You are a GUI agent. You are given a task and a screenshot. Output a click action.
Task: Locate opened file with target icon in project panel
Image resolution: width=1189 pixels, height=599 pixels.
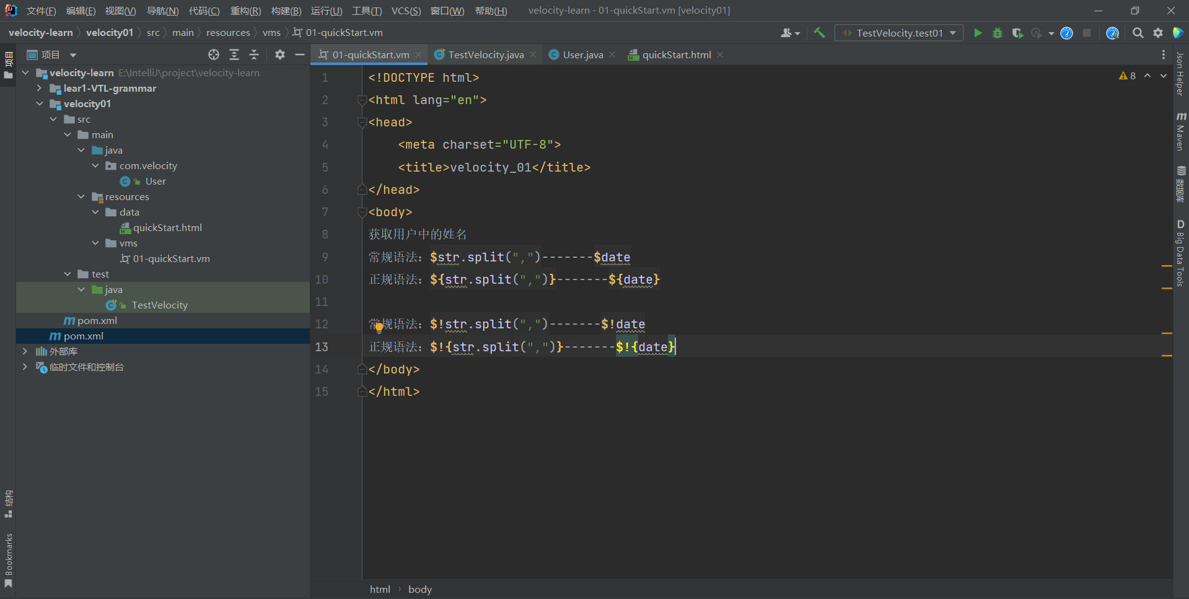[x=214, y=55]
